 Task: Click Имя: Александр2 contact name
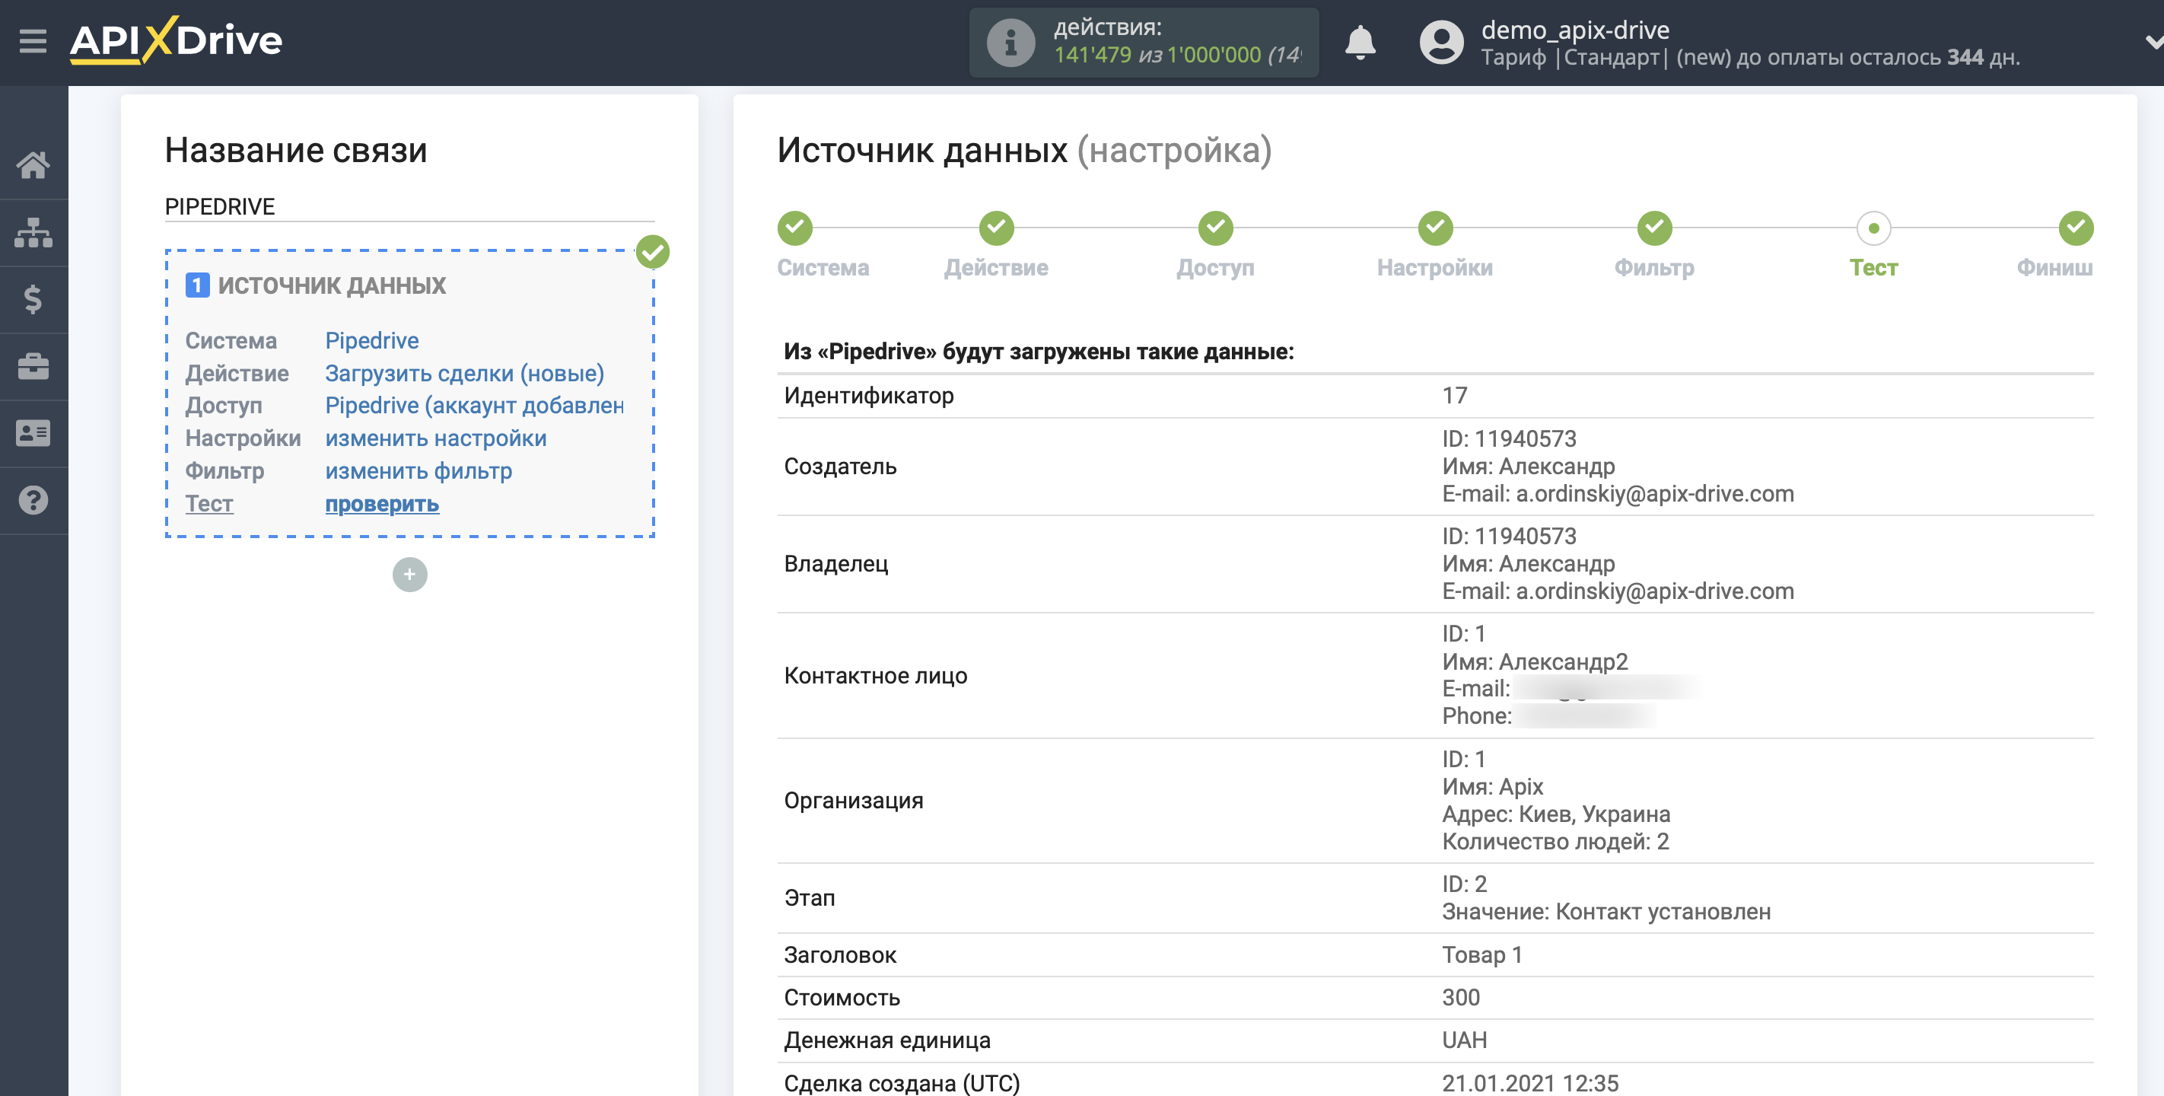click(x=1535, y=661)
